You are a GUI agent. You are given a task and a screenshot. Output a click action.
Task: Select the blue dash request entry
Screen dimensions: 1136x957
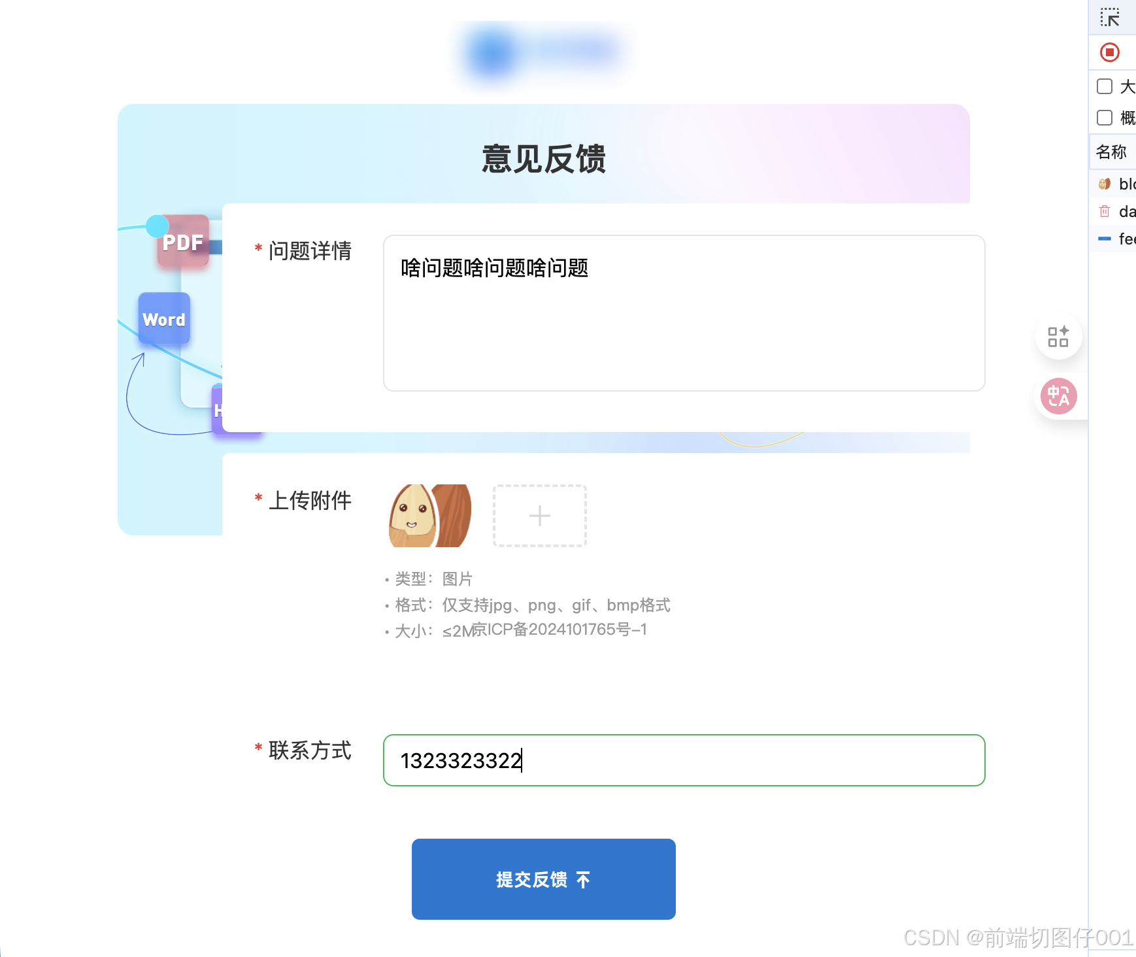pos(1115,239)
